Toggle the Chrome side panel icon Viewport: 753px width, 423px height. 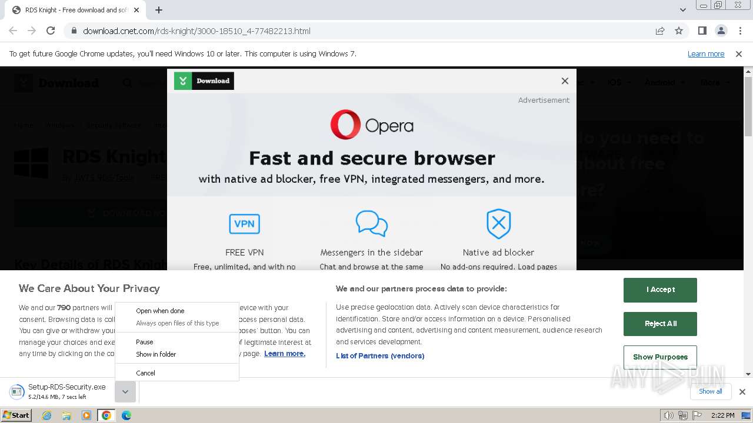point(702,31)
